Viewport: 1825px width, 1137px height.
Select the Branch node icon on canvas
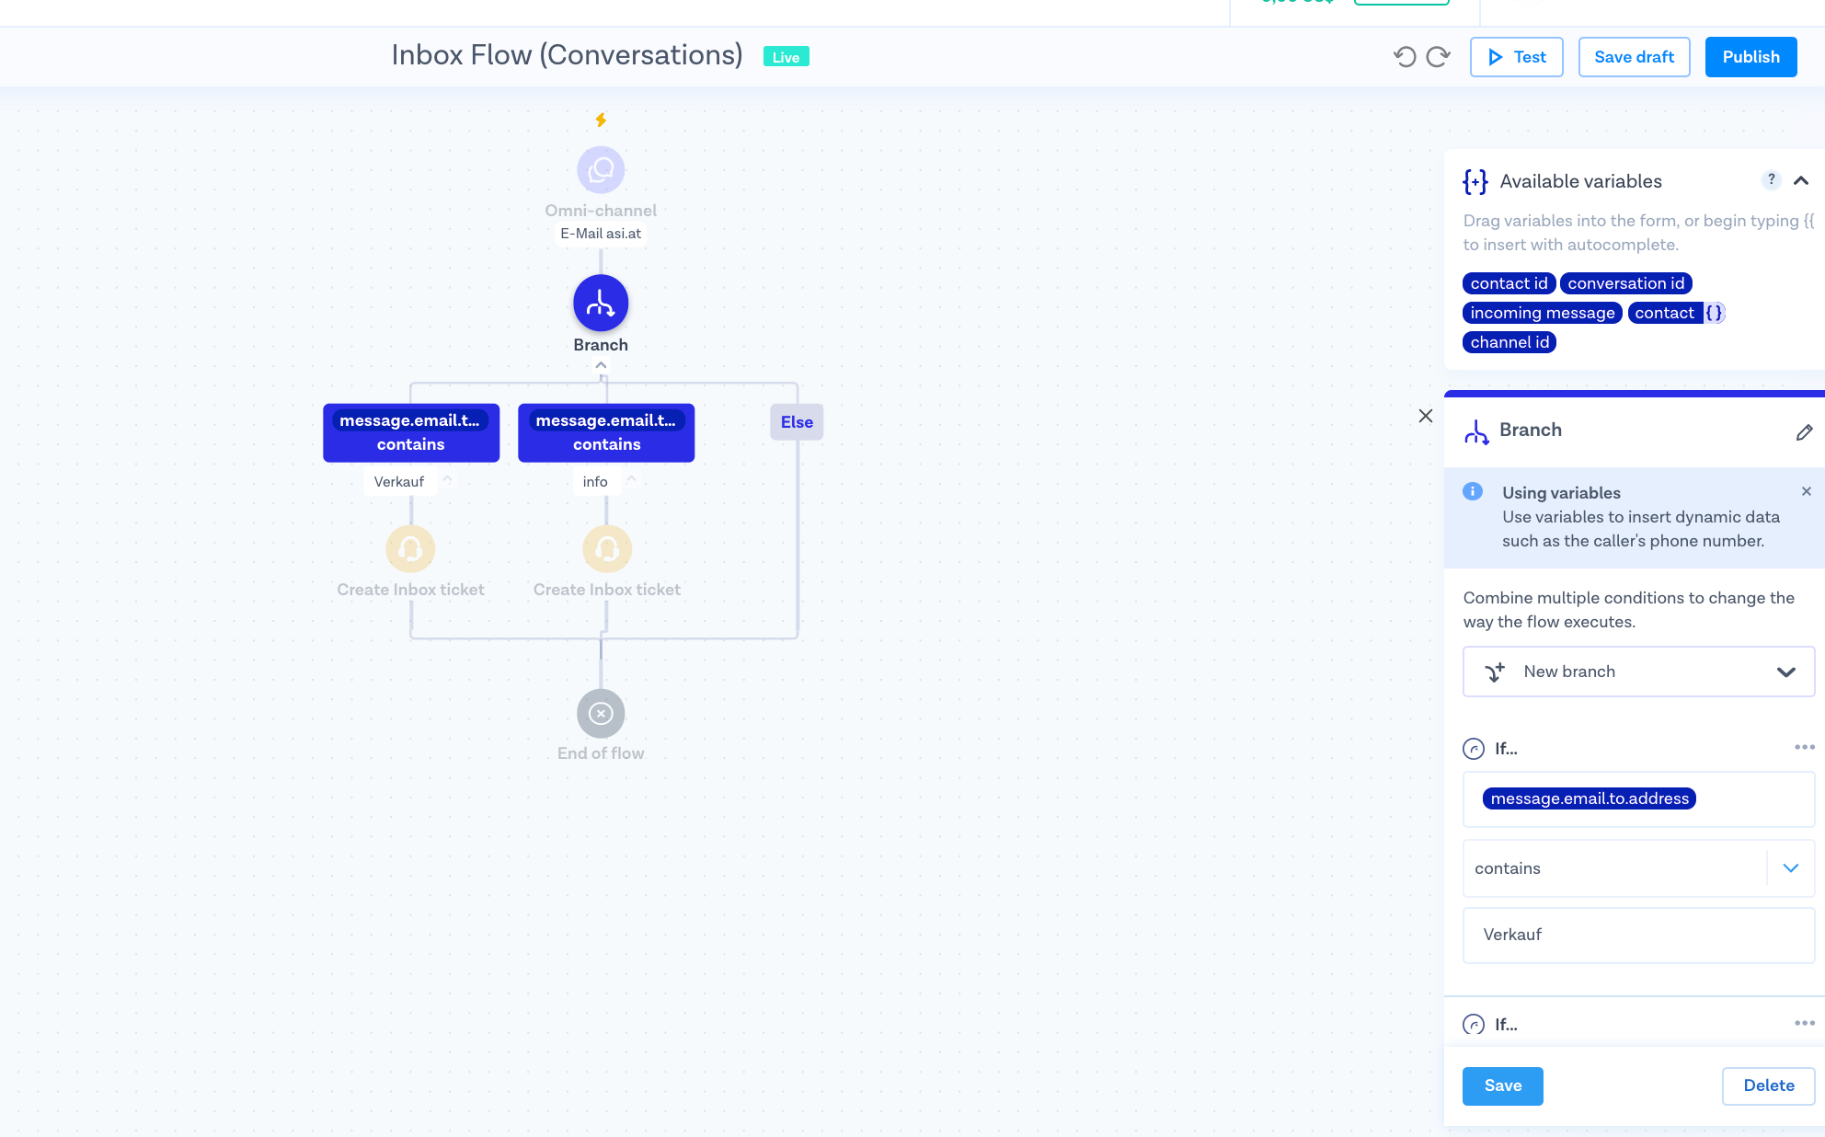(x=601, y=304)
